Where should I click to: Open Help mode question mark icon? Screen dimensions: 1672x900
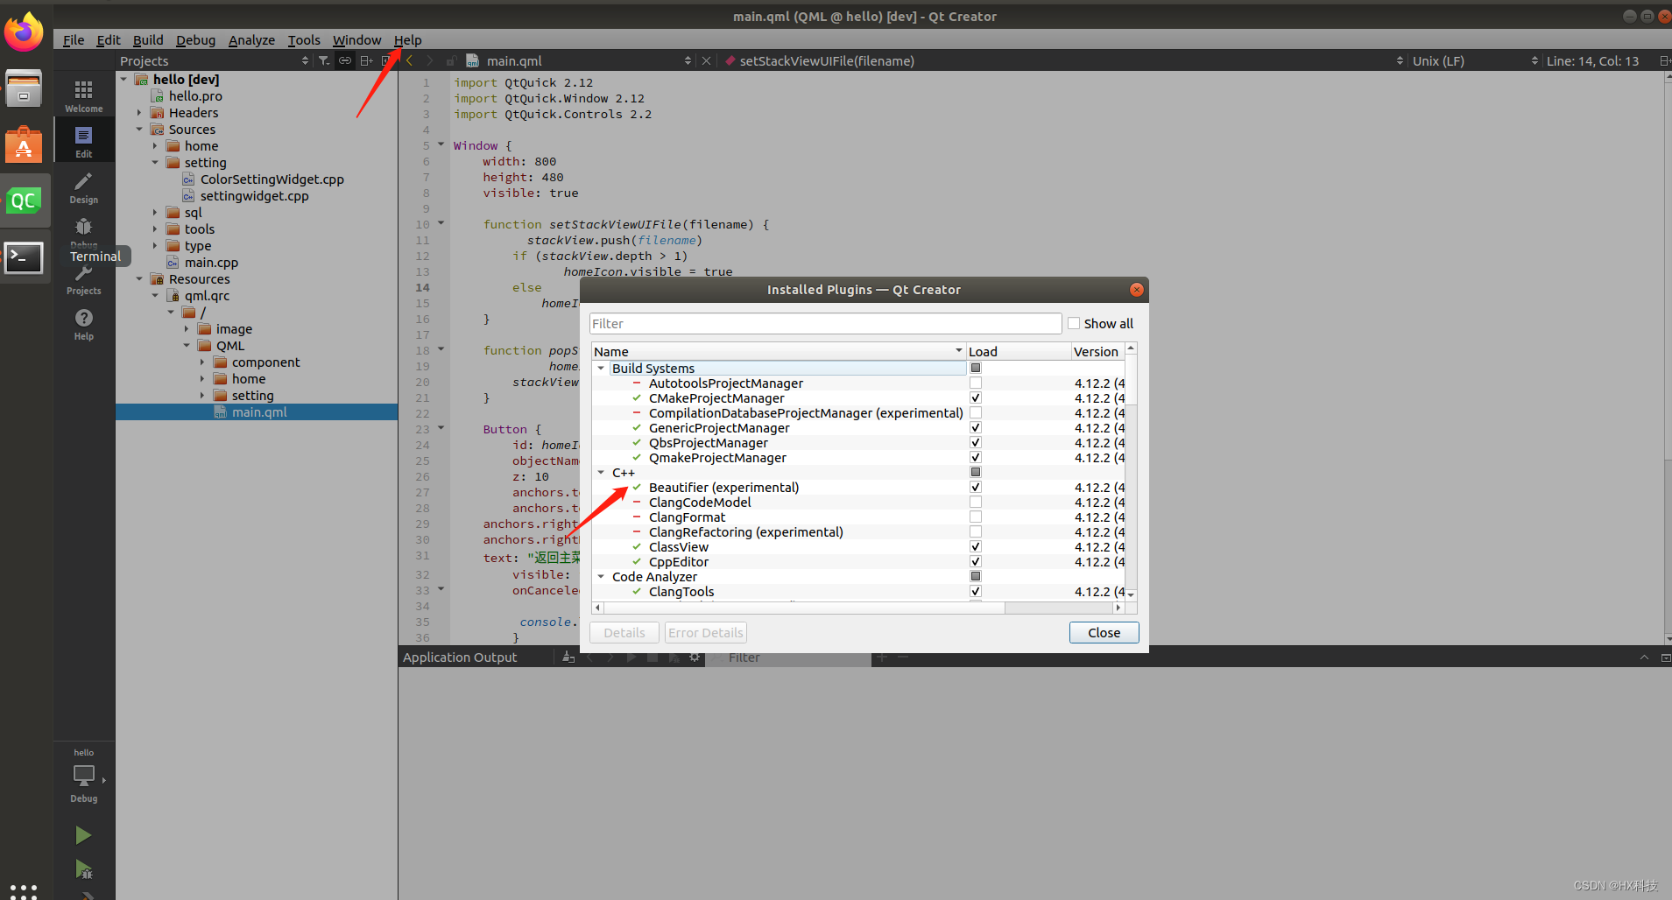[83, 323]
